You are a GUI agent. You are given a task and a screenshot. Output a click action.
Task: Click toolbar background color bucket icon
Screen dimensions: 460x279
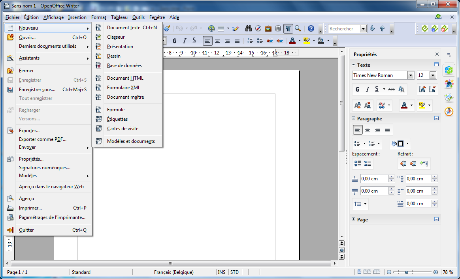(321, 41)
